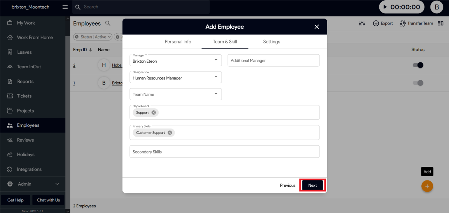449x213 pixels.
Task: Remove the Support department chip
Action: [x=154, y=112]
